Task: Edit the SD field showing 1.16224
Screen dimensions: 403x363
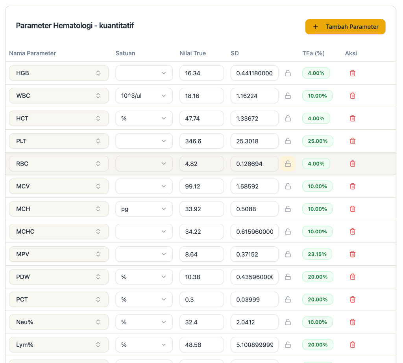Action: pyautogui.click(x=255, y=96)
